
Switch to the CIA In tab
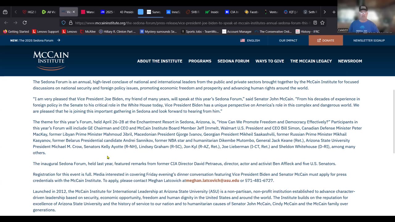click(x=232, y=12)
